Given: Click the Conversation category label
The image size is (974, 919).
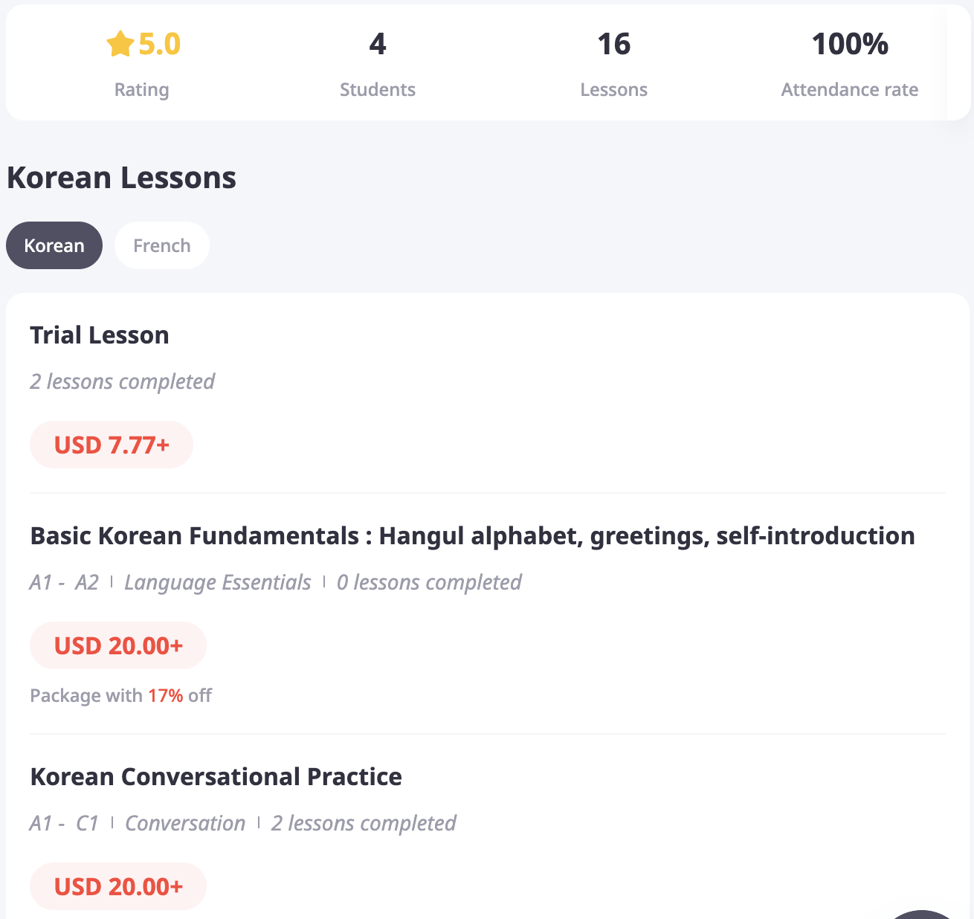Looking at the screenshot, I should tap(185, 823).
